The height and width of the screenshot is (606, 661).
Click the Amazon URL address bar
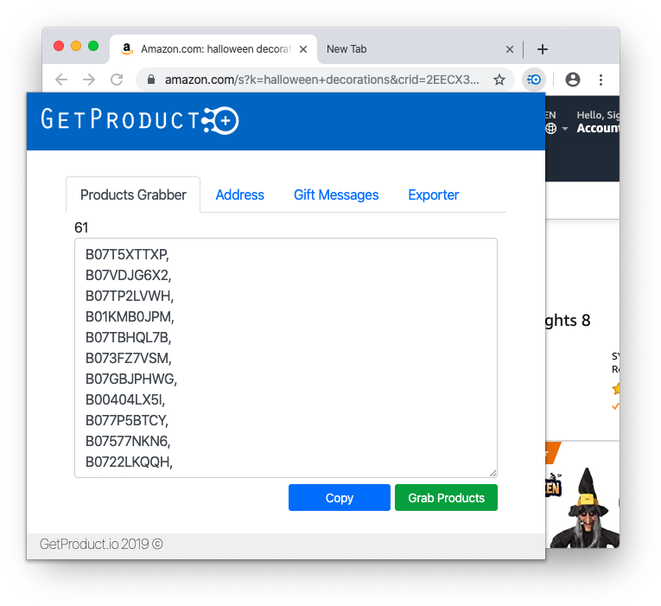pos(320,80)
